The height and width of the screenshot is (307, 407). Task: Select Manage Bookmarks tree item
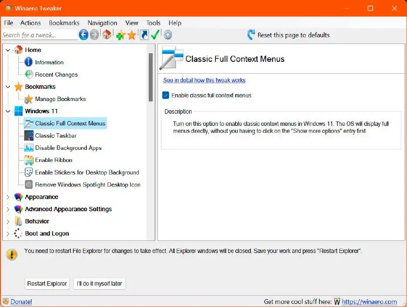coord(61,99)
